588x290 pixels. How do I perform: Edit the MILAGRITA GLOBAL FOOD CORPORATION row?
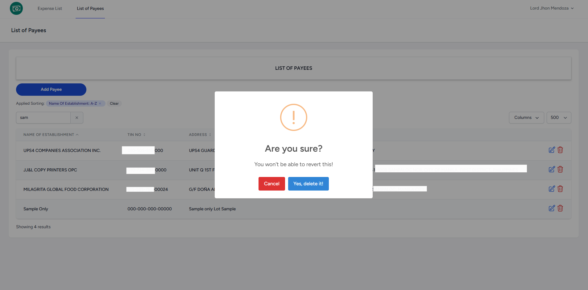tap(552, 189)
